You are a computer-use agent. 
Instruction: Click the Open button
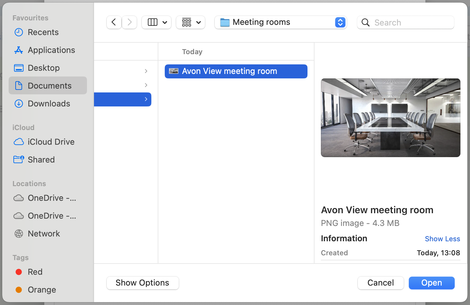point(431,283)
